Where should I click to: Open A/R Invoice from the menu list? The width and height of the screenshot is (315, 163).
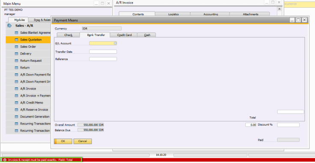pyautogui.click(x=28, y=89)
